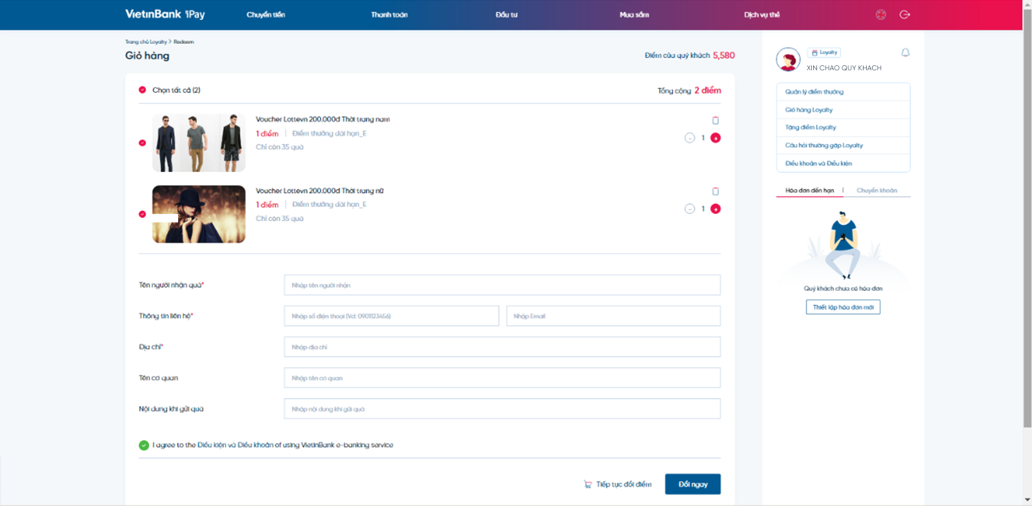The image size is (1032, 506).
Task: Open Điều kiện và Điều khoản link in agreement
Action: [236, 445]
